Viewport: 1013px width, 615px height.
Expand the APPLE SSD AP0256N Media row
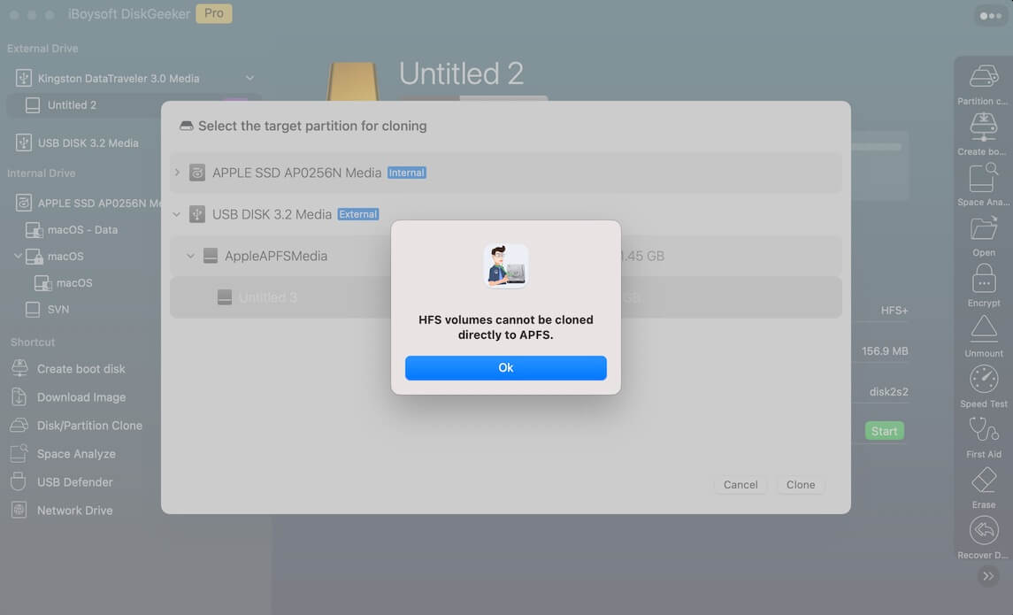coord(177,173)
